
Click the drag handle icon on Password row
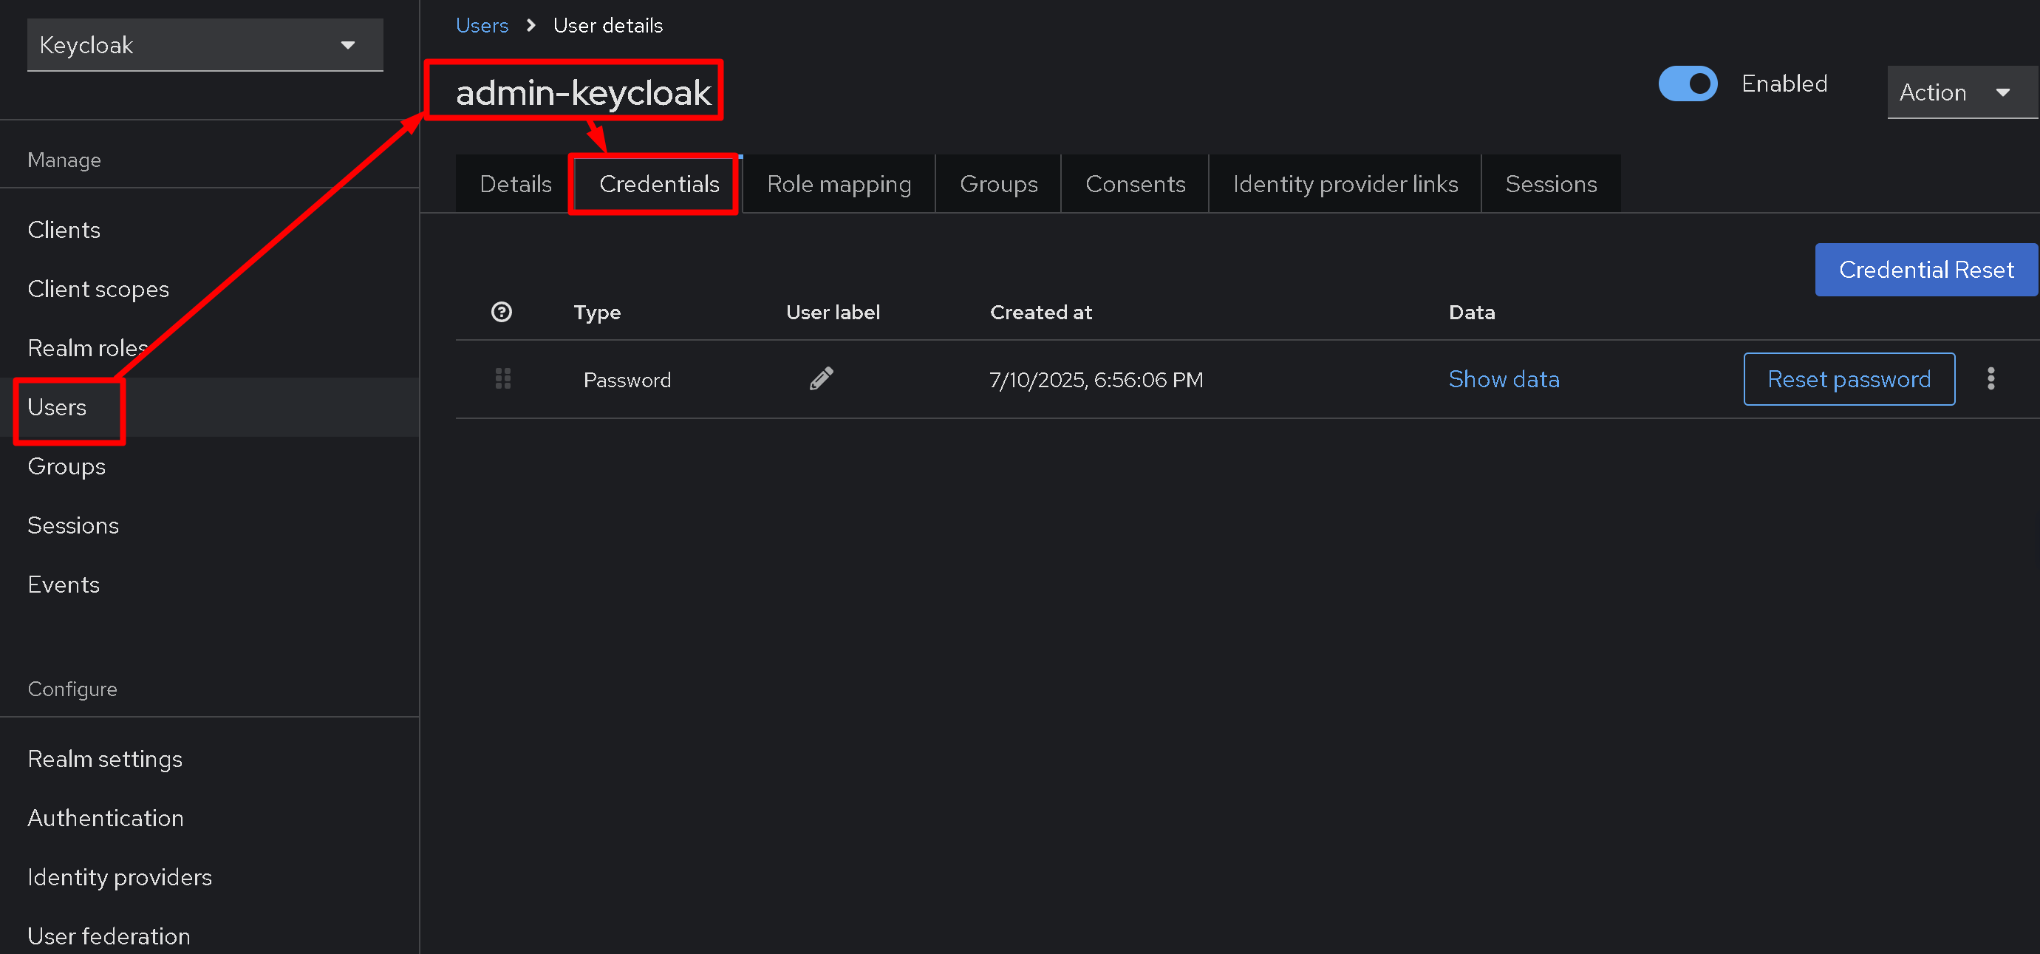(503, 379)
